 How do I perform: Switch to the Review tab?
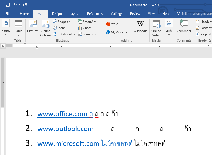pyautogui.click(x=135, y=14)
